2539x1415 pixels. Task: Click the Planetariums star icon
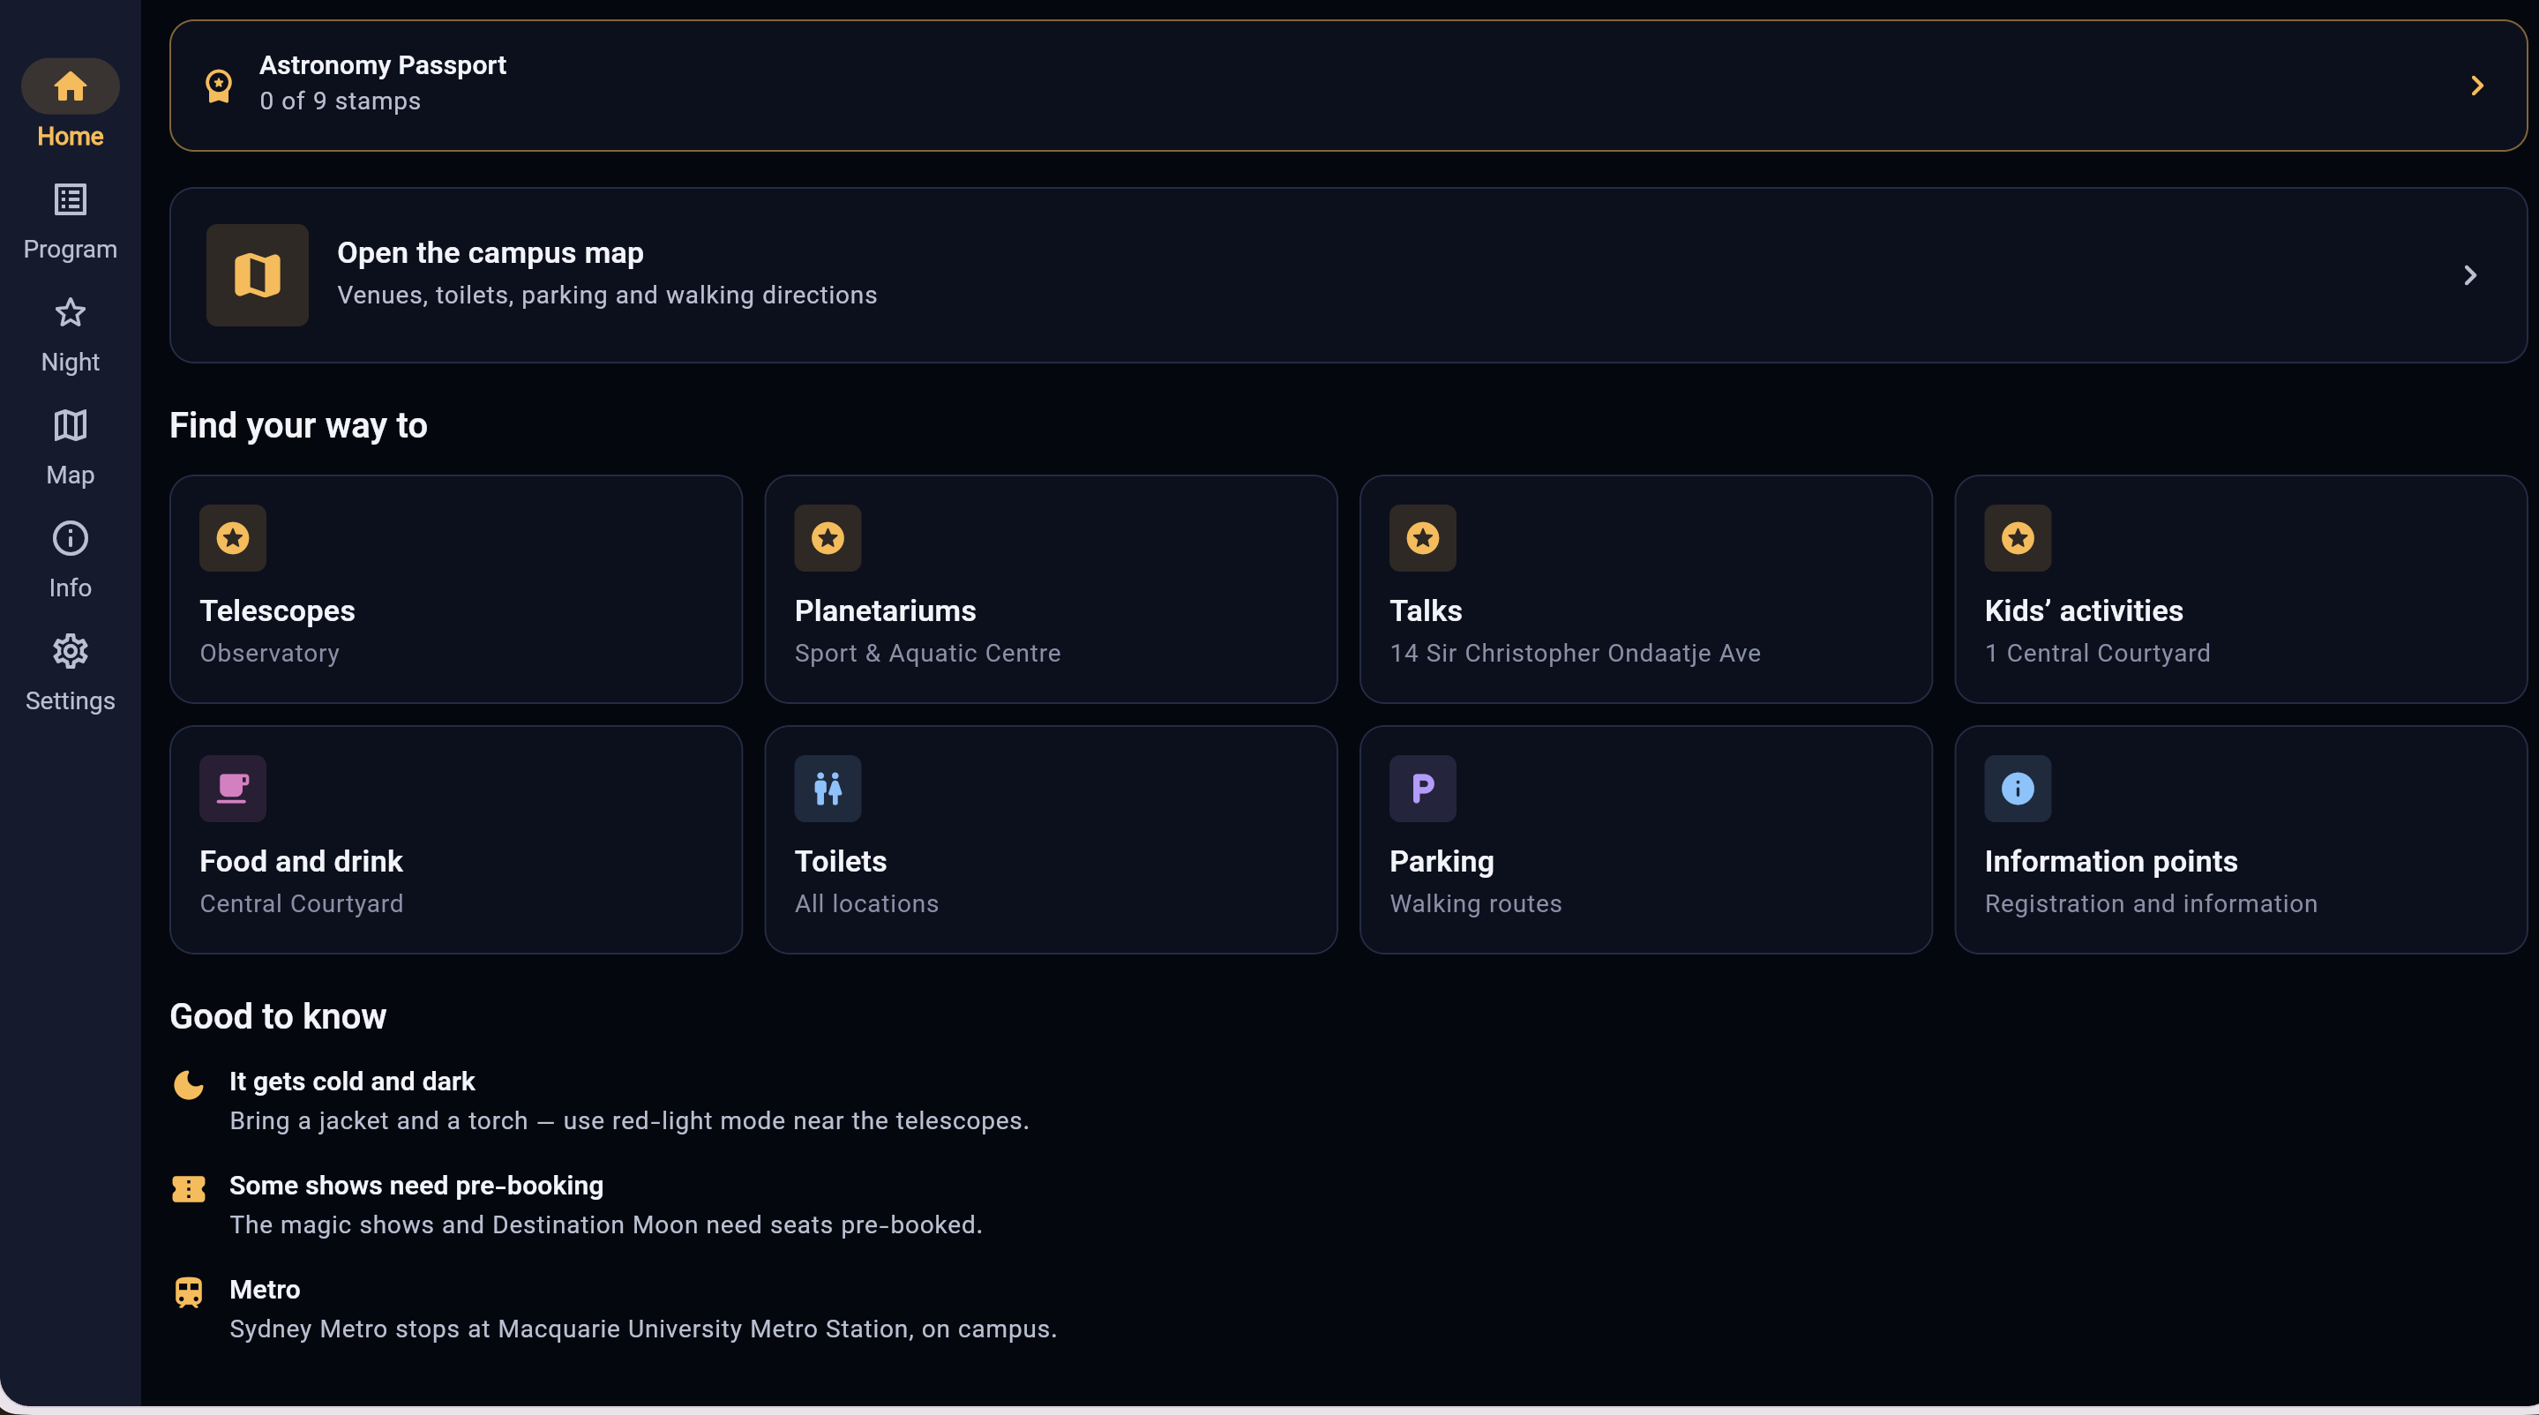(828, 538)
